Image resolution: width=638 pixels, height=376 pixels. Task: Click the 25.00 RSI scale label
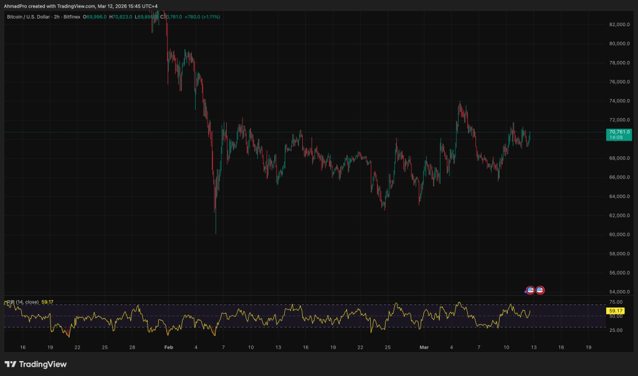click(616, 331)
